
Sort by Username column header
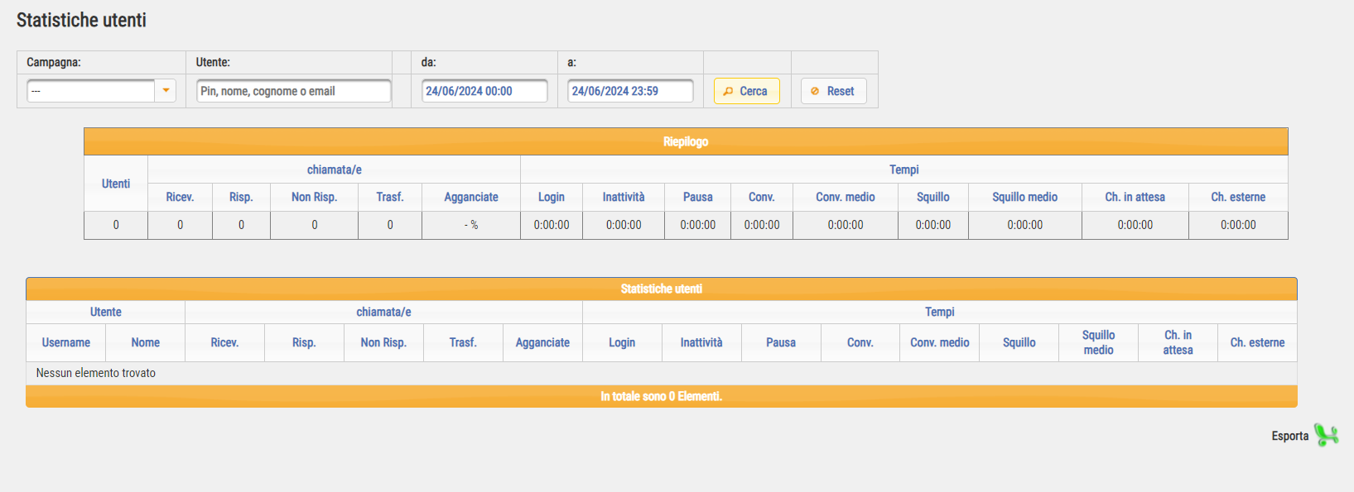(x=66, y=342)
